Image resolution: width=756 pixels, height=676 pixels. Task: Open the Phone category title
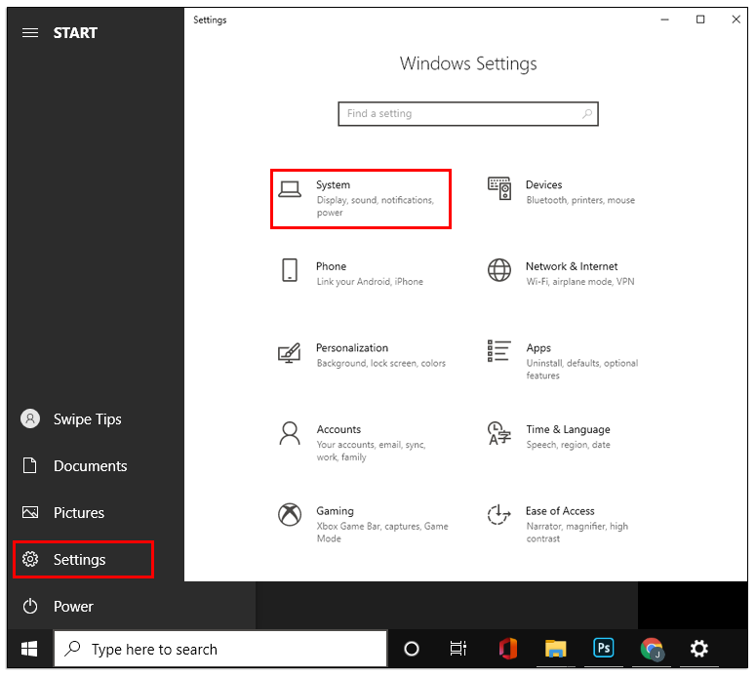pyautogui.click(x=332, y=266)
